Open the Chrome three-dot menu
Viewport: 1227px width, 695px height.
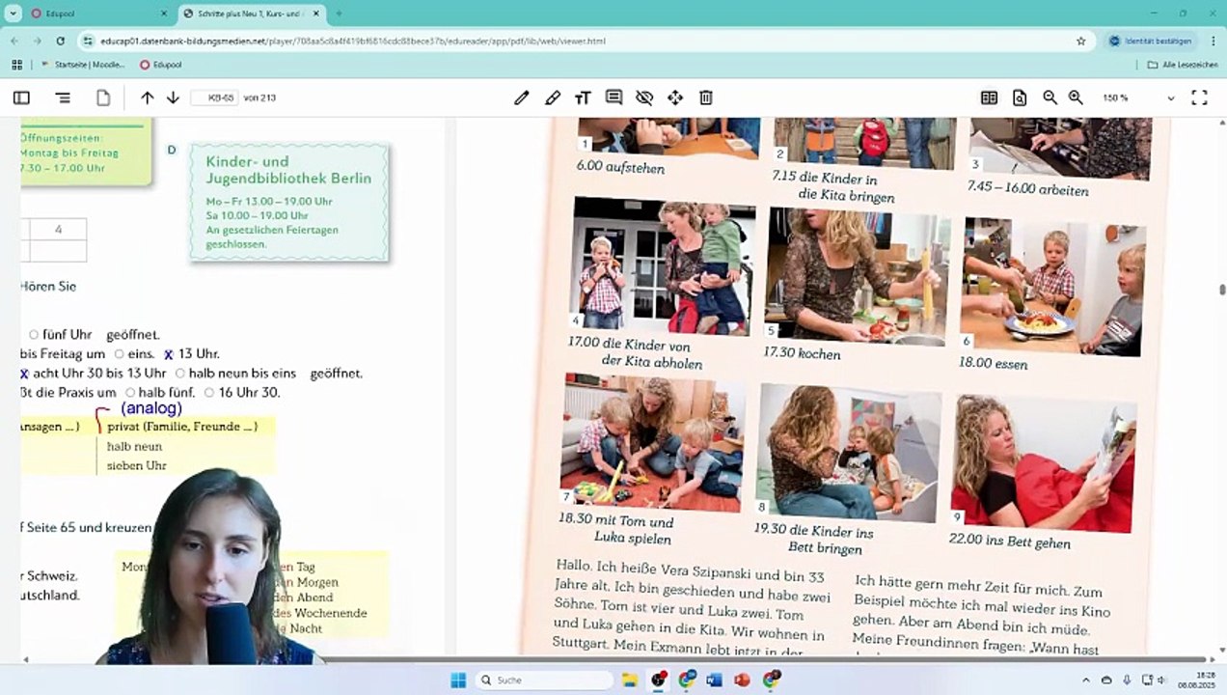tap(1212, 42)
